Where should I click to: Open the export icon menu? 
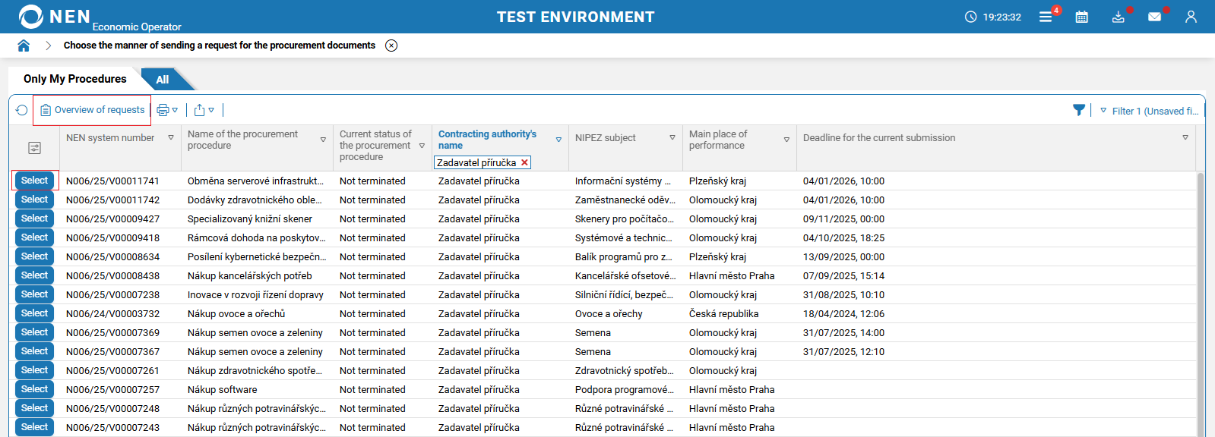coord(204,111)
